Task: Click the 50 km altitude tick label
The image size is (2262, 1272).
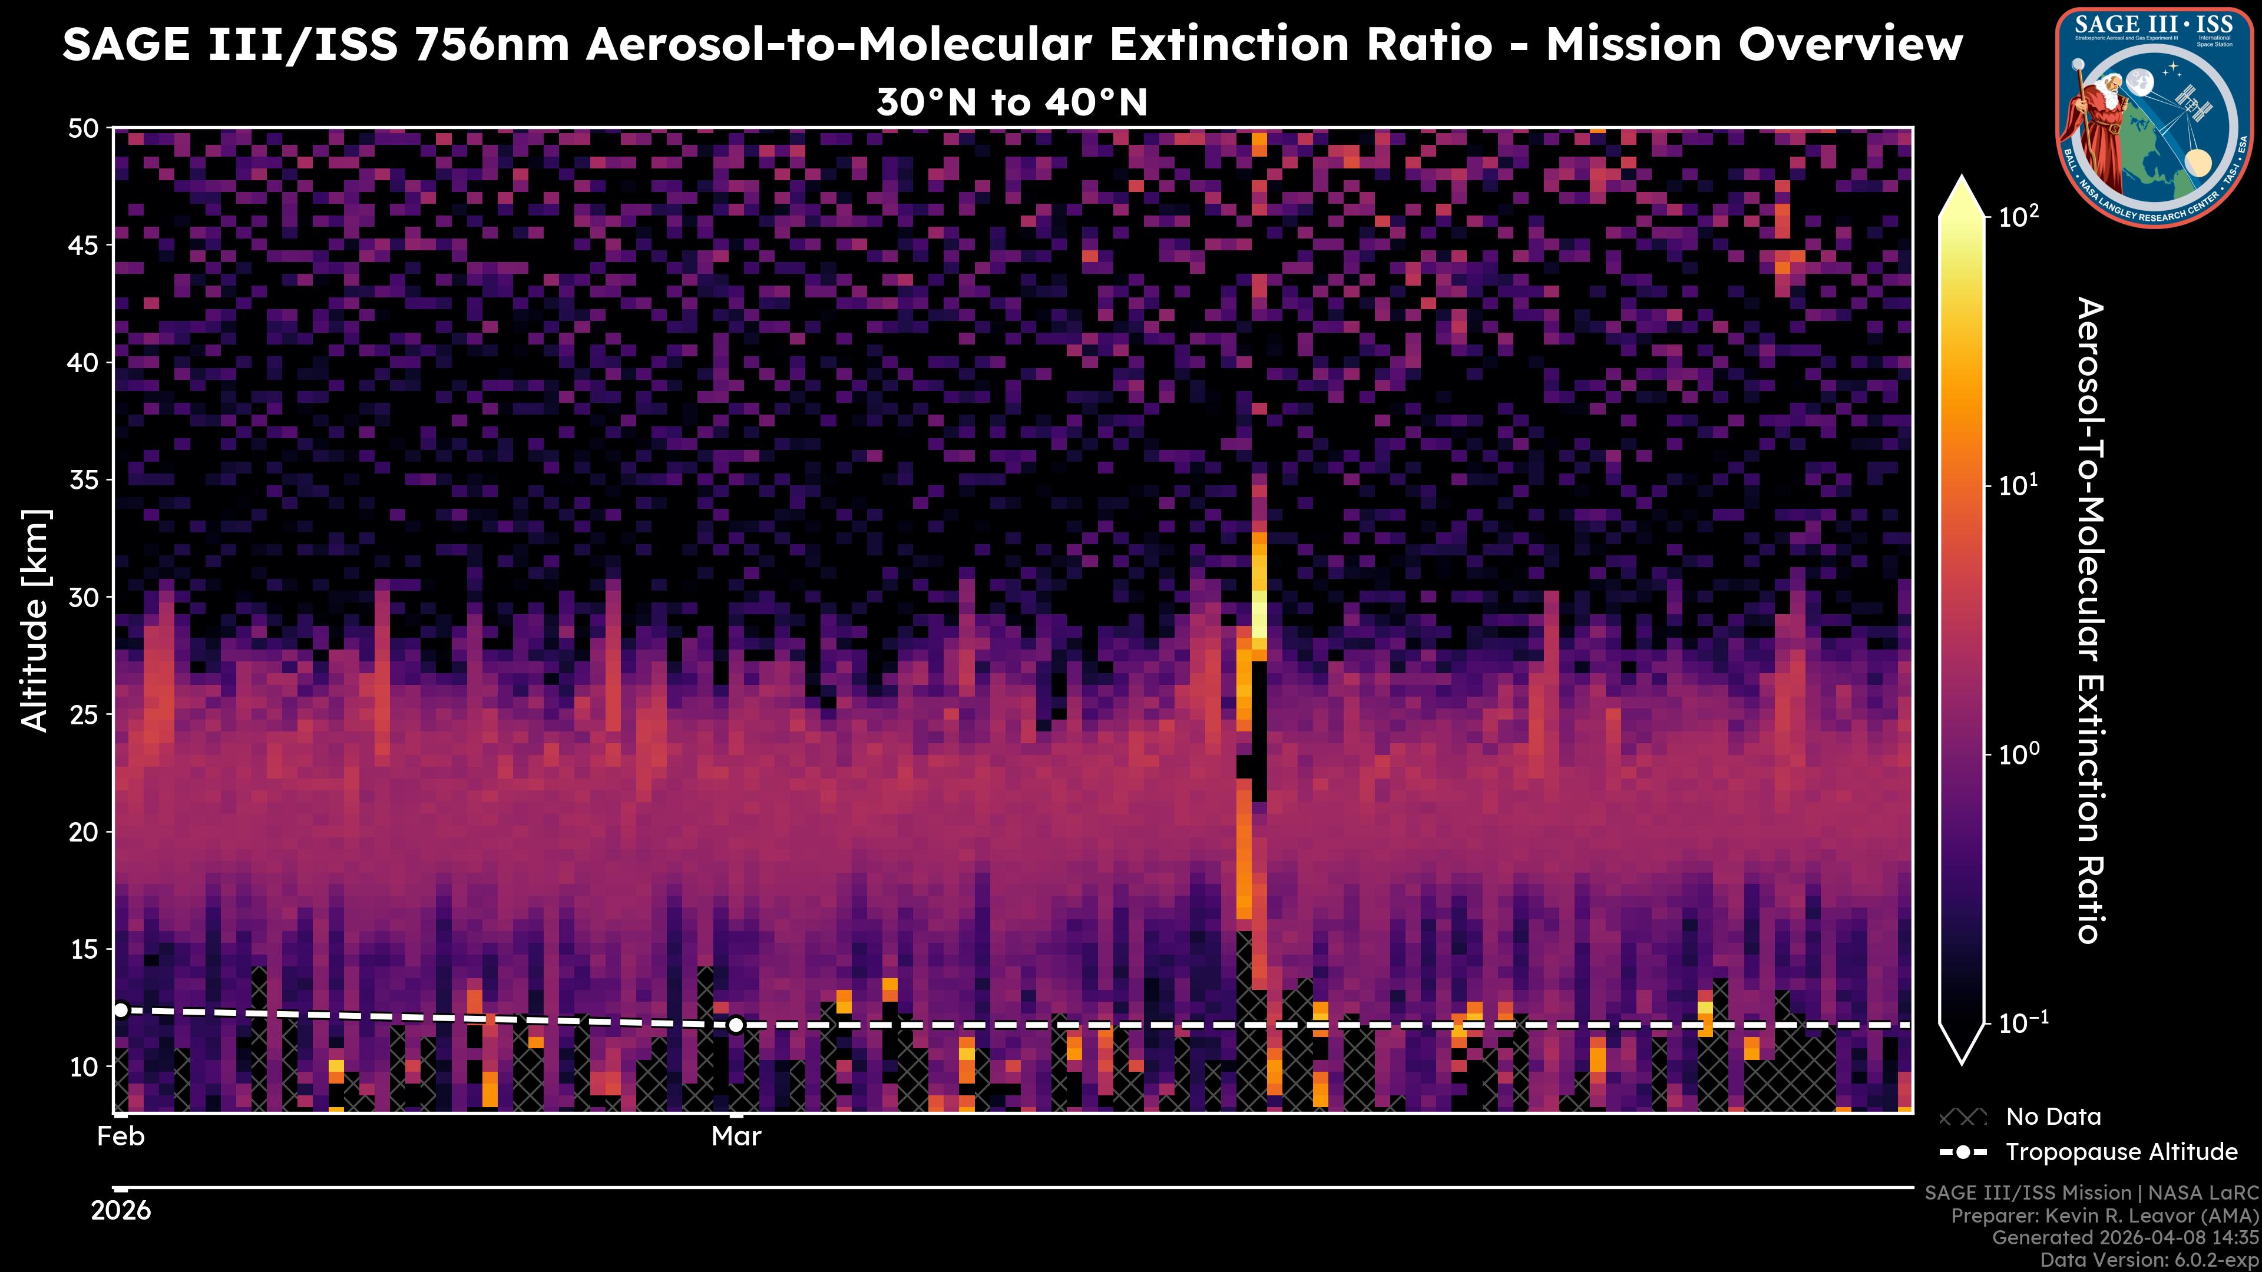Action: pyautogui.click(x=84, y=129)
